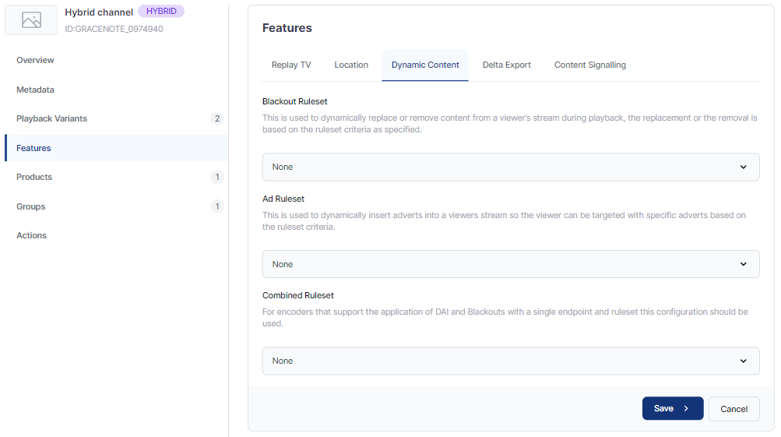Screen dimensions: 781x437
Task: Open the Groups sidebar item
Action: click(x=31, y=206)
